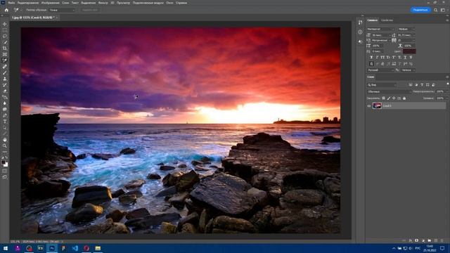Viewport: 450px width, 253px height.
Task: Click the Слой 0 layer thumbnail
Action: (377, 106)
